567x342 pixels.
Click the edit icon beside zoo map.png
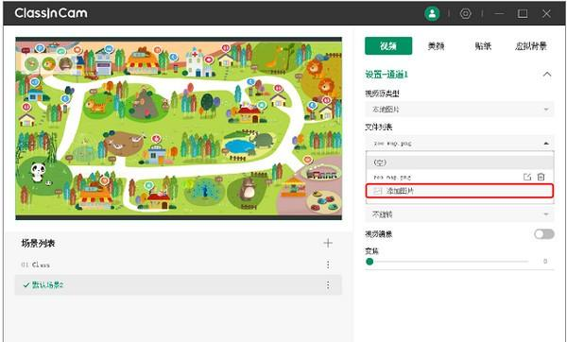coord(527,177)
